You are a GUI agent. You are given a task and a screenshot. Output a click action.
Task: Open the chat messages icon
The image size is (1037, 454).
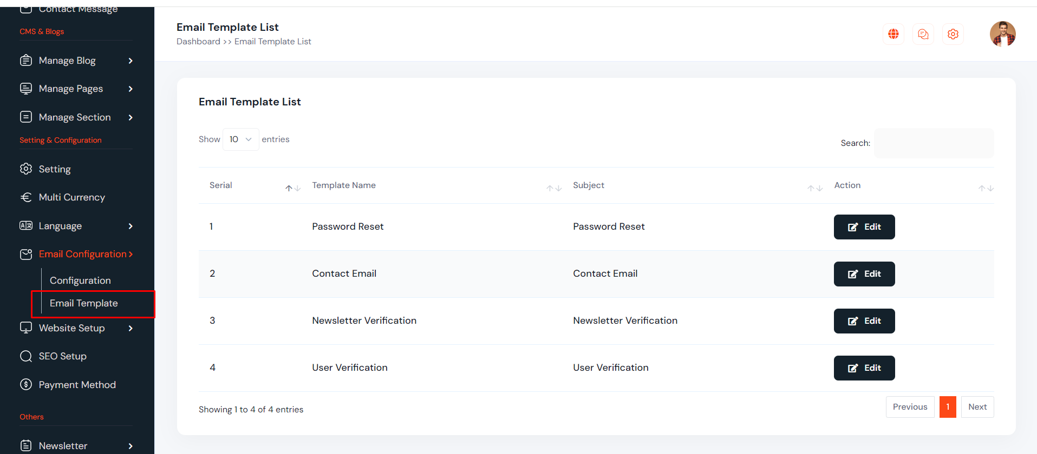coord(923,34)
